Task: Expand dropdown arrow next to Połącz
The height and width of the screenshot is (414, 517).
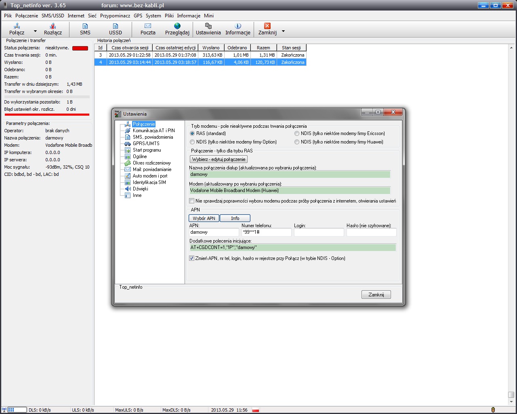Action: [x=35, y=31]
